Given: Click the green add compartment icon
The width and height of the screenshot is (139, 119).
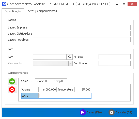Looking at the screenshot, I should tap(12, 81).
